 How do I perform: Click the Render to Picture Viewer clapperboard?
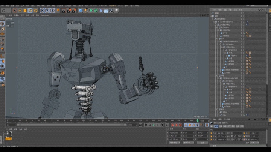tap(69, 11)
